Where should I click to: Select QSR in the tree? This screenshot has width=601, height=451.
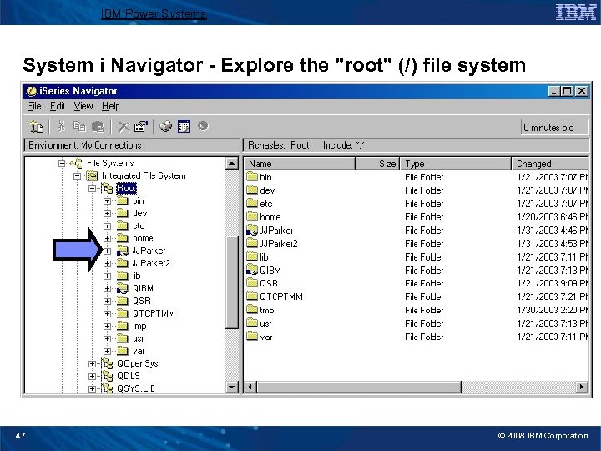click(x=142, y=301)
